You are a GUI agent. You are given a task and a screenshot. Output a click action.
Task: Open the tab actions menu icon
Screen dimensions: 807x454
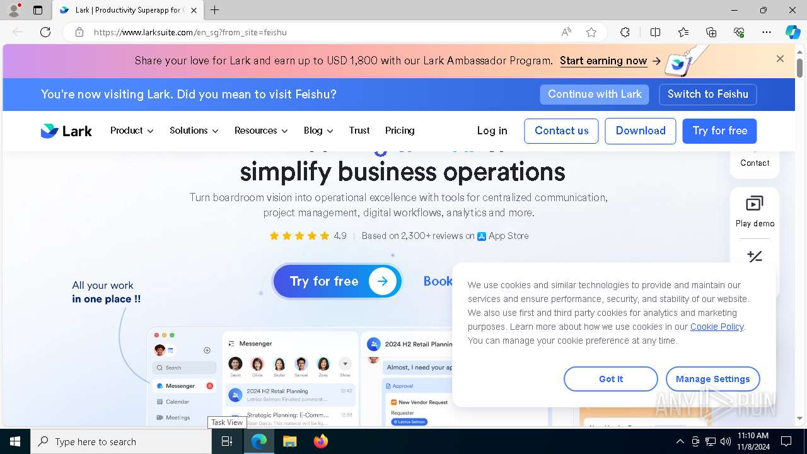(x=38, y=10)
